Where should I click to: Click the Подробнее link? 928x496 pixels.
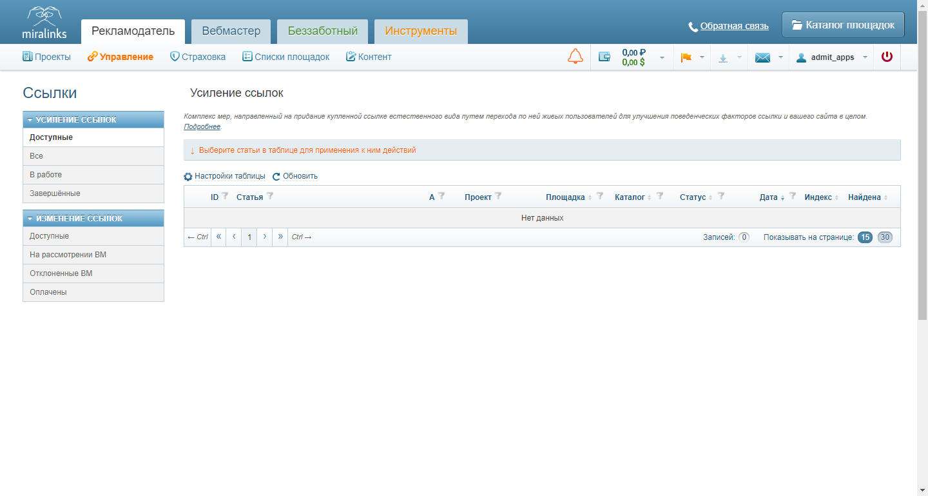click(202, 126)
